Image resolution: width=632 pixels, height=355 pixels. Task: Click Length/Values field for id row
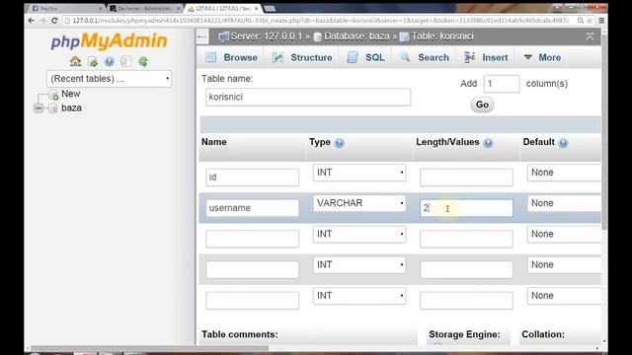466,177
